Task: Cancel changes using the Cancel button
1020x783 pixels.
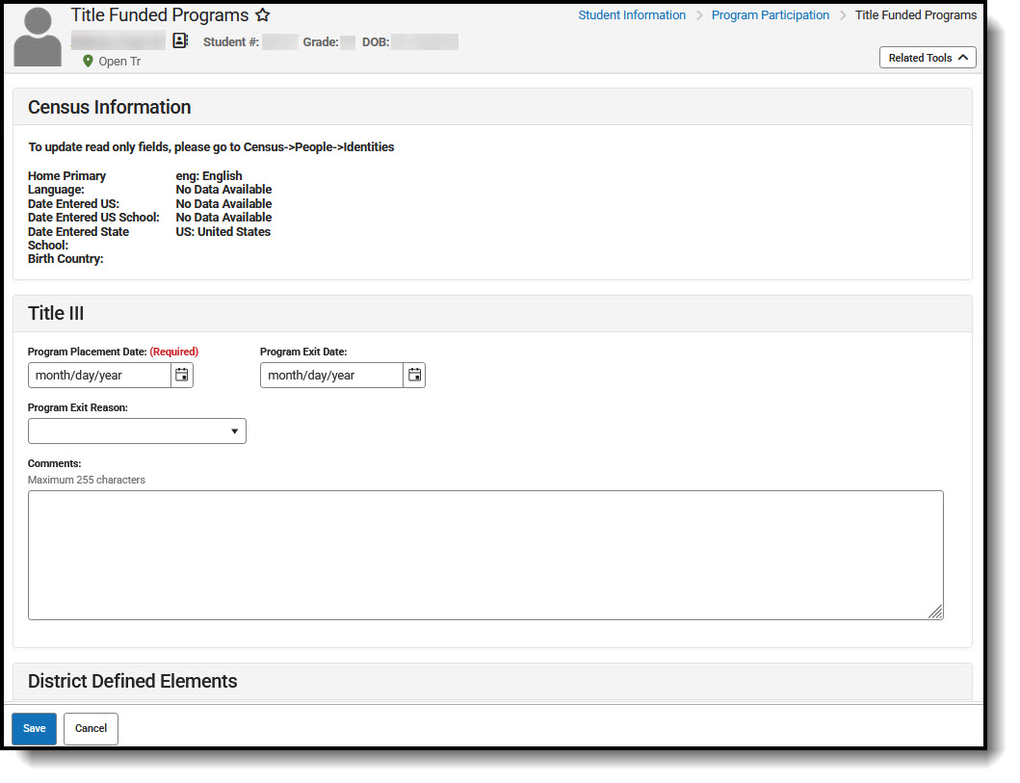Action: (x=90, y=728)
